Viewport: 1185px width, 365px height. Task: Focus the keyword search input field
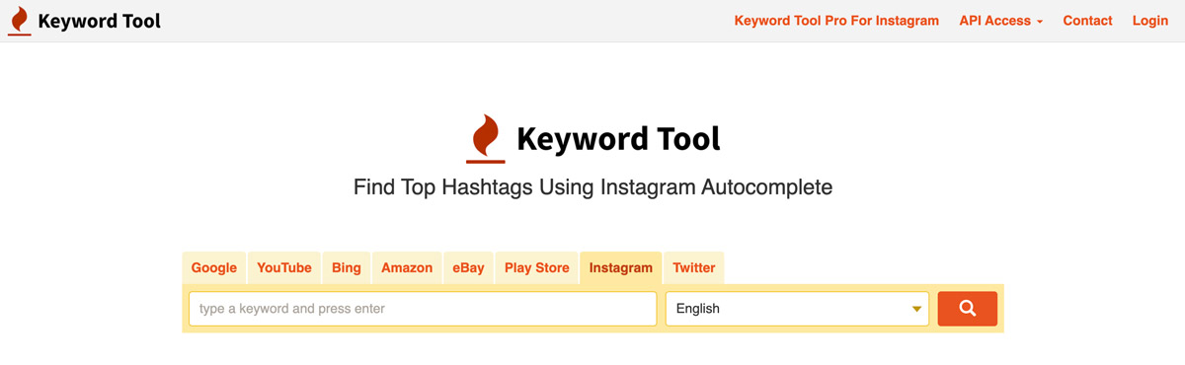click(423, 309)
